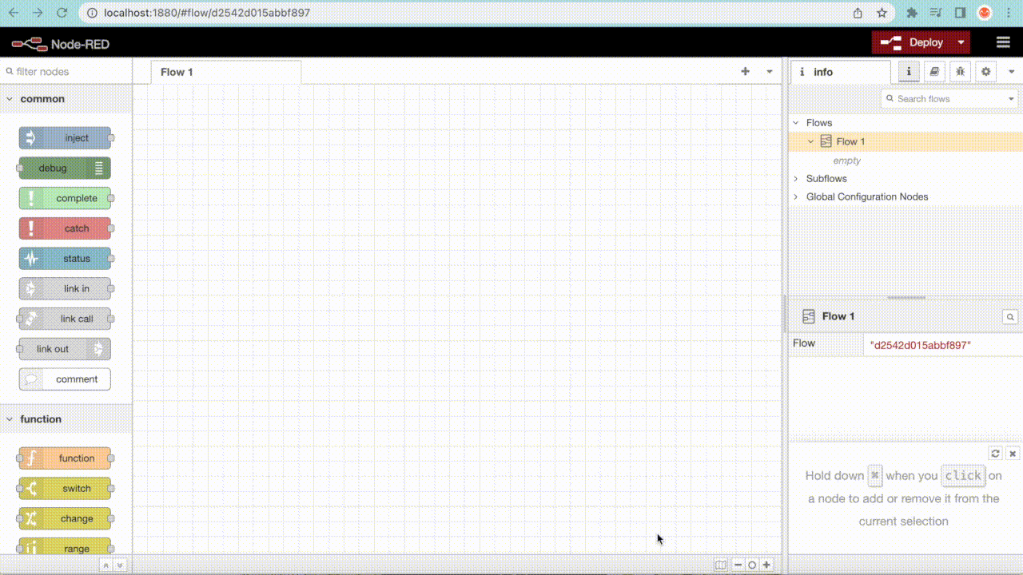Open the flow list dropdown arrow
This screenshot has width=1023, height=575.
tap(769, 71)
